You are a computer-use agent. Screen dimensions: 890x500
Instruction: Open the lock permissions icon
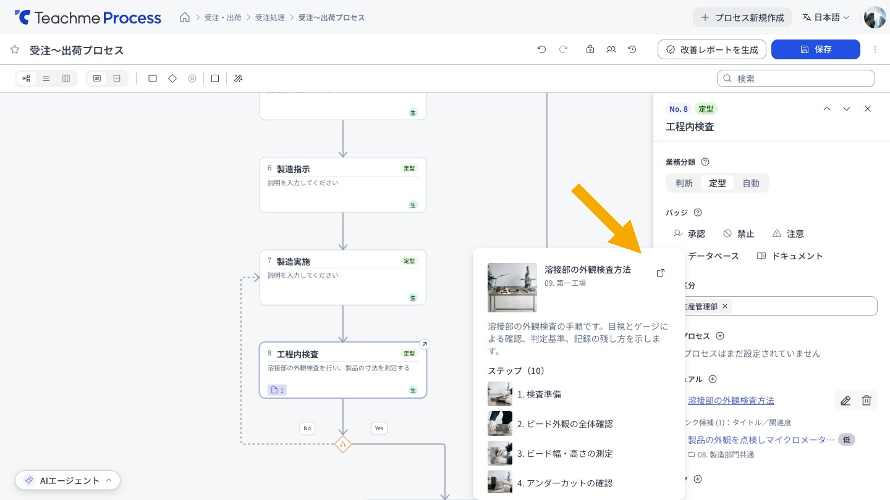point(590,49)
